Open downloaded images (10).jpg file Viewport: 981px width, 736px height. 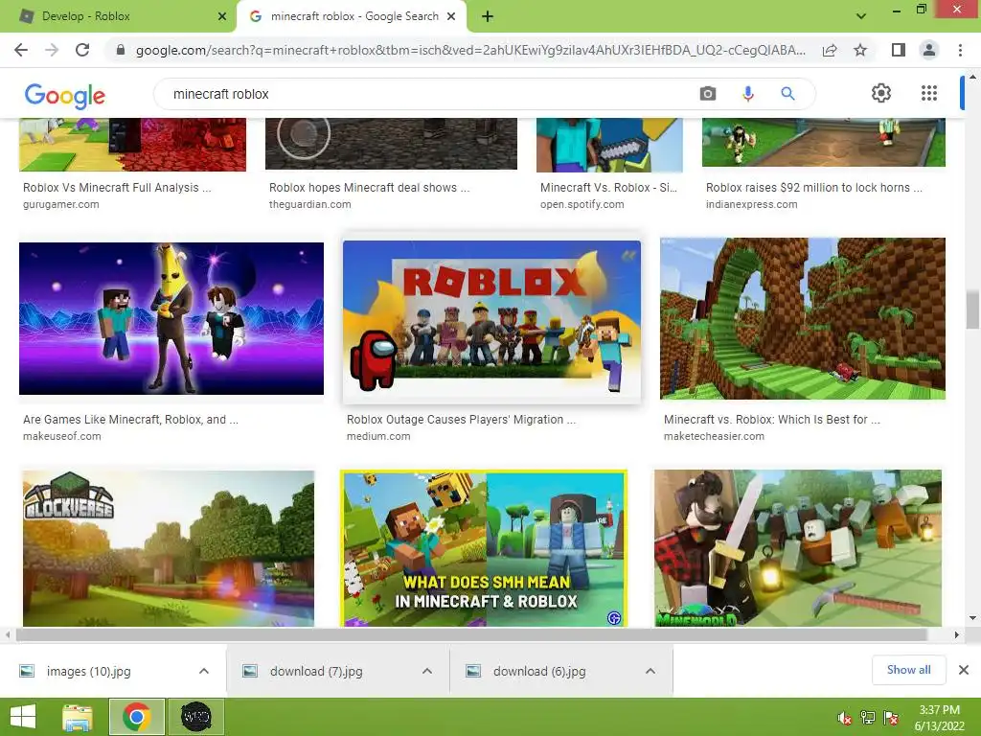(88, 671)
